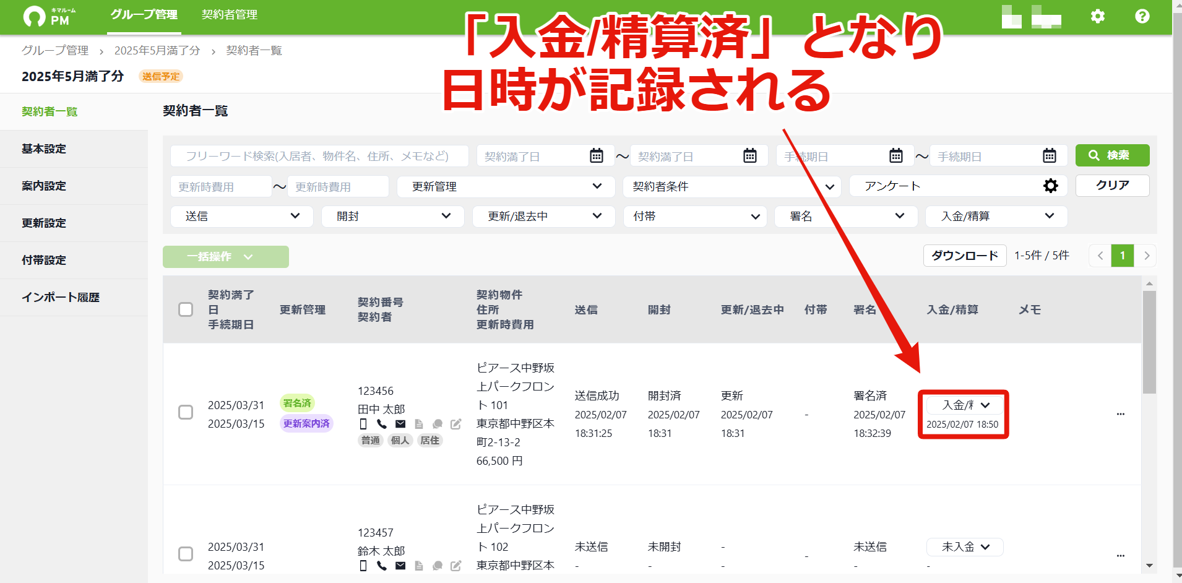Screen dimensions: 1182x583
Task: Click gear icon in アンケート filter
Action: pyautogui.click(x=1051, y=186)
